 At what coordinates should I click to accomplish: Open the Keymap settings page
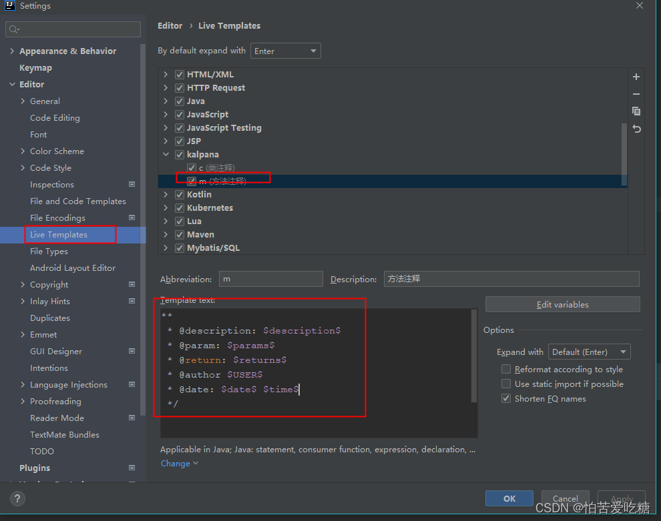[x=35, y=68]
